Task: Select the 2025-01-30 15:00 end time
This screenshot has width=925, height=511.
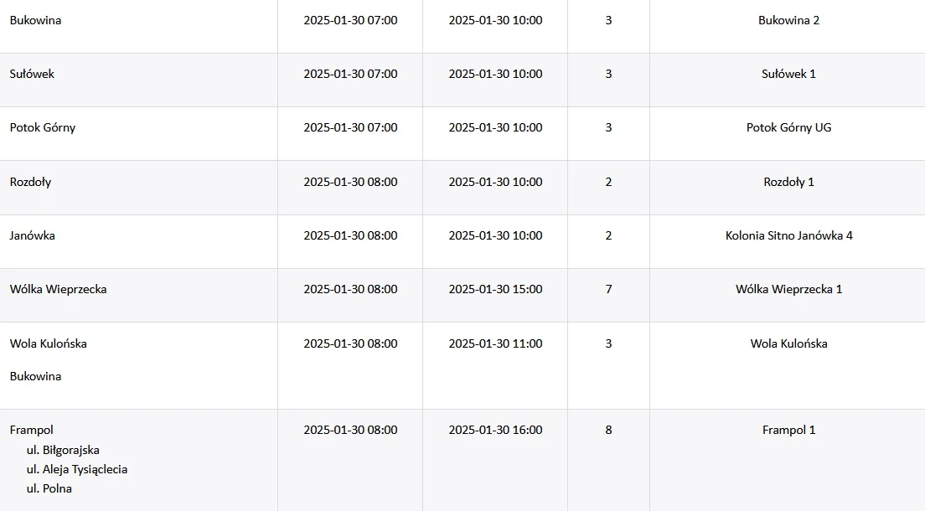Action: (x=495, y=289)
